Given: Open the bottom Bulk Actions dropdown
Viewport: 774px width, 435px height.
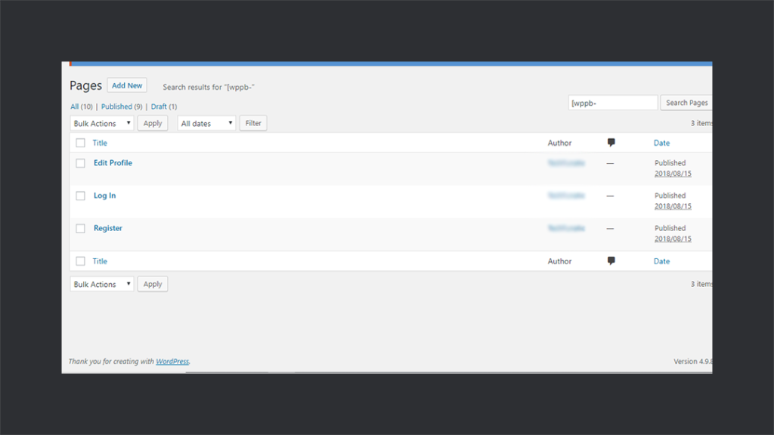Looking at the screenshot, I should 101,283.
